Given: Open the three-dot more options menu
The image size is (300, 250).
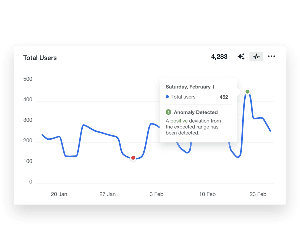Looking at the screenshot, I should tap(271, 56).
